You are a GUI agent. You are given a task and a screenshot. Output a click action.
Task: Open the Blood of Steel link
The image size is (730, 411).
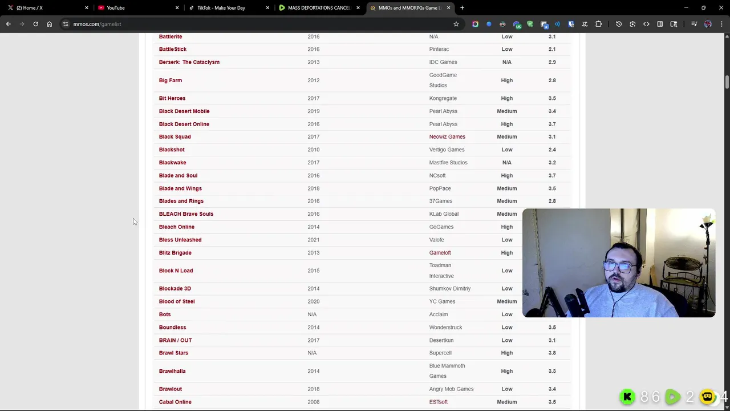coord(177,301)
